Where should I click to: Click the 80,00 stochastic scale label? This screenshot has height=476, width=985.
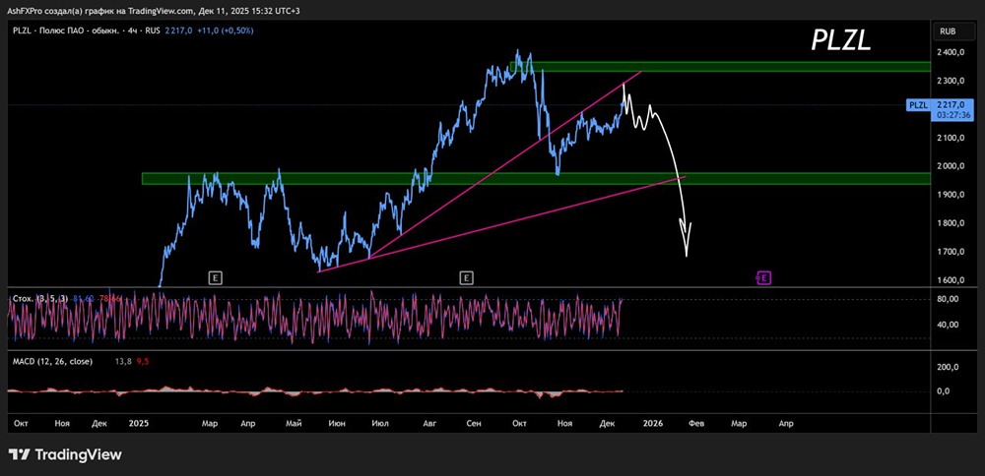coord(948,299)
